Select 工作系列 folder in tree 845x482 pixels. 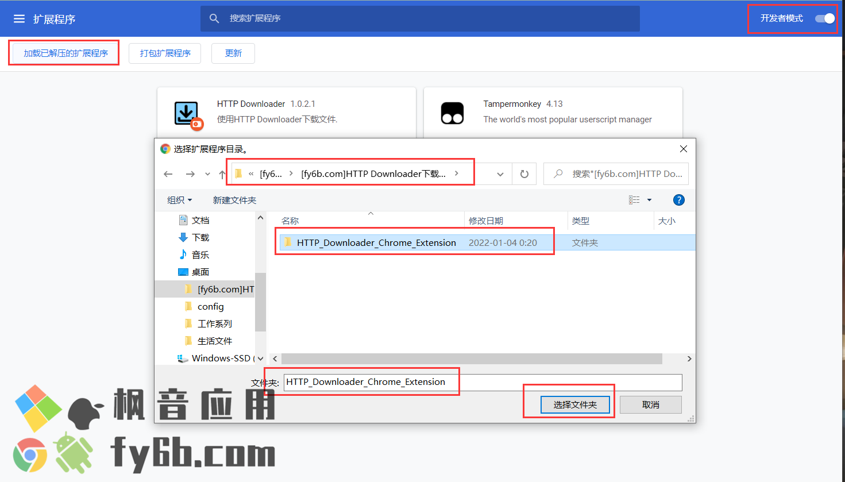(214, 324)
